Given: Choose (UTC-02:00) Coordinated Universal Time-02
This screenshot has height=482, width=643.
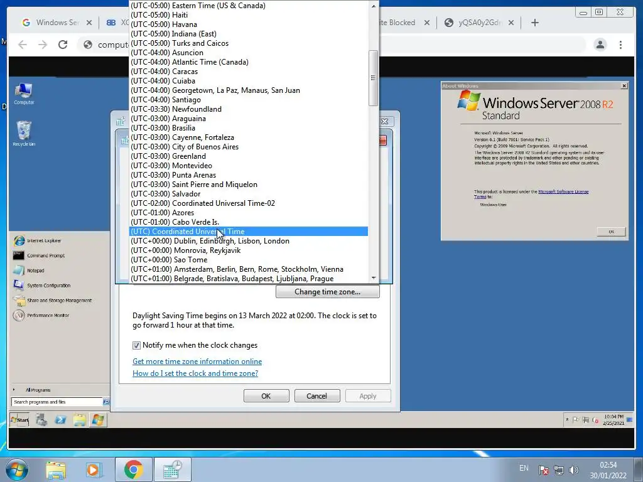Looking at the screenshot, I should point(249,203).
